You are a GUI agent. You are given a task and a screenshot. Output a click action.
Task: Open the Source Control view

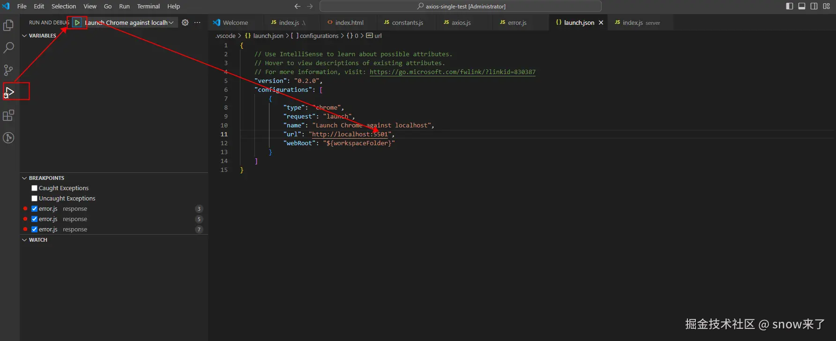point(8,70)
